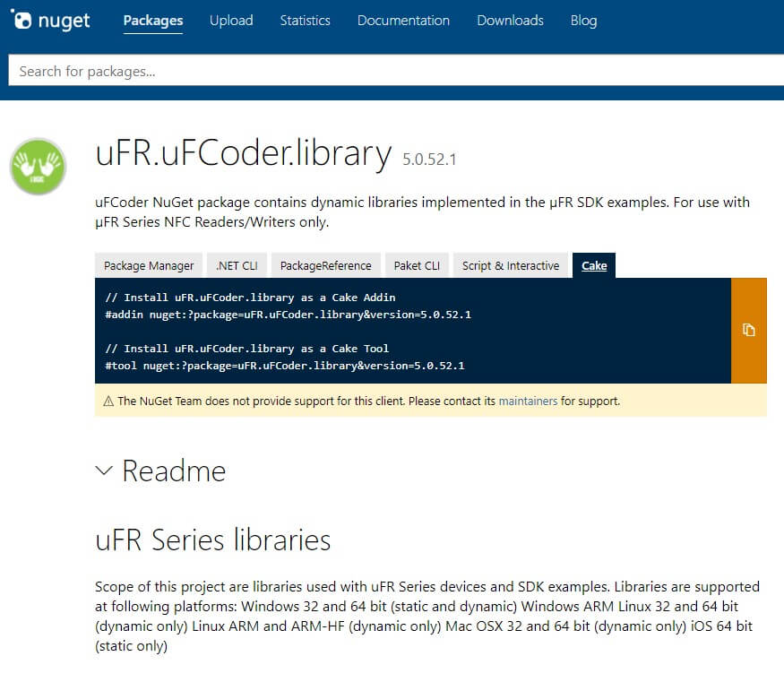Go to the Upload page
The image size is (784, 682).
[231, 21]
